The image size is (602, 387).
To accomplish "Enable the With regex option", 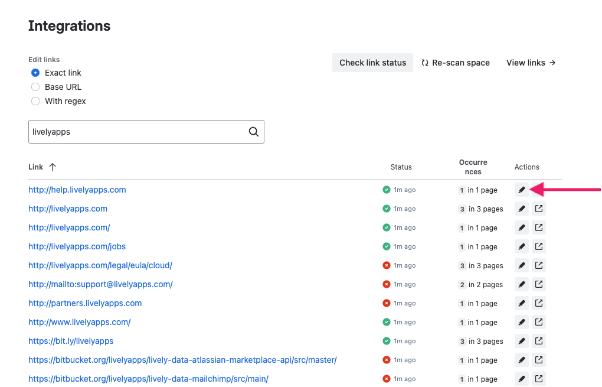I will [x=35, y=101].
